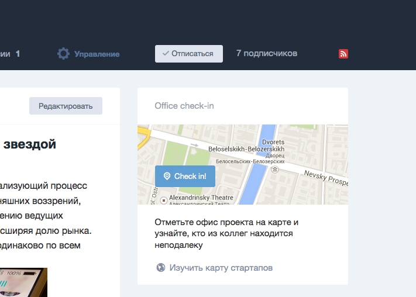Open the project image thumbnail at bottom left
The height and width of the screenshot is (297, 416).
tap(23, 282)
